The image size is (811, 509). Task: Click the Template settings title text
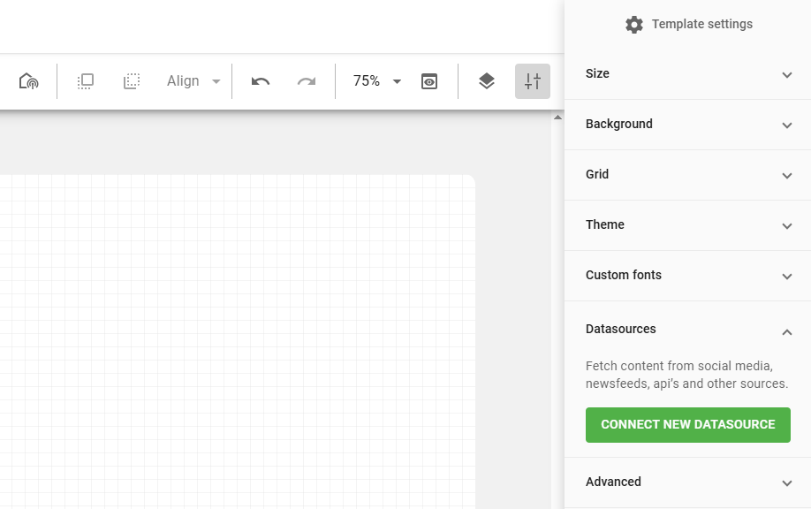pos(701,25)
